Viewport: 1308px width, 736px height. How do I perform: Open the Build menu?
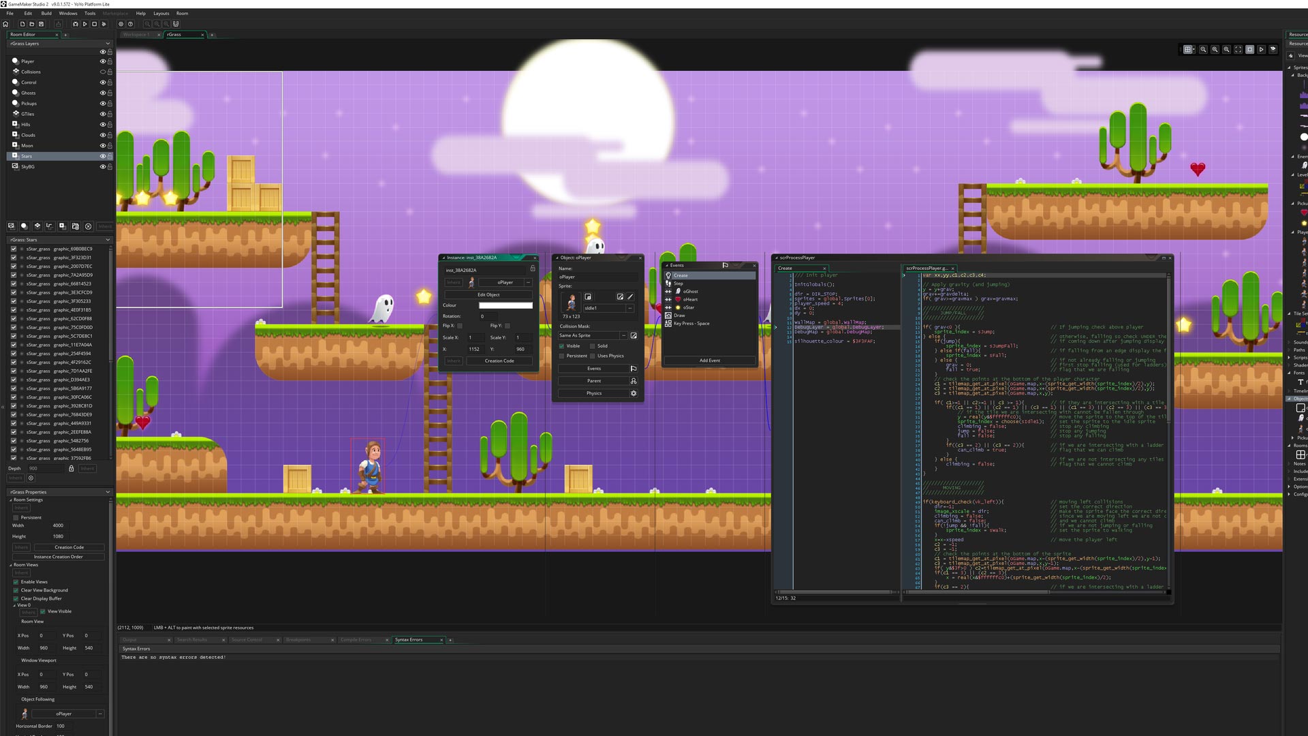click(46, 13)
